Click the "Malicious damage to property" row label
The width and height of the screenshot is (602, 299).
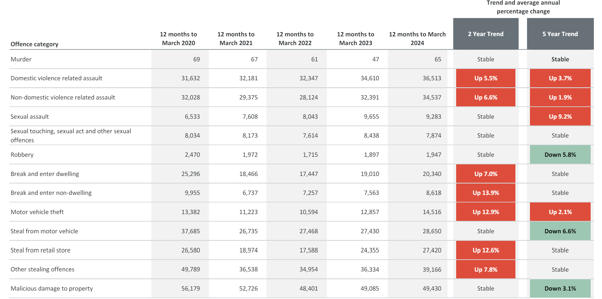(x=52, y=289)
